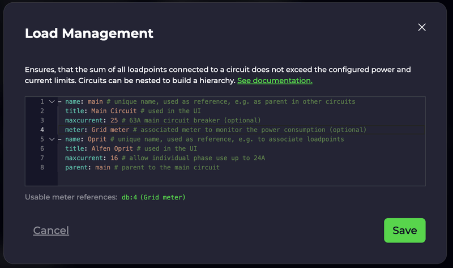
Task: Collapse the Oprit circuit fold chevron
Action: pyautogui.click(x=52, y=139)
